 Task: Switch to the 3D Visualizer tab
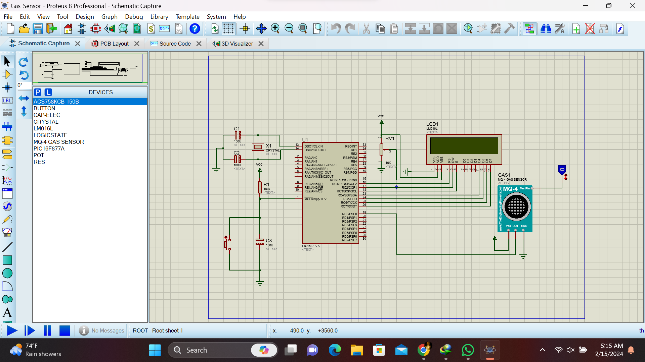click(x=237, y=44)
